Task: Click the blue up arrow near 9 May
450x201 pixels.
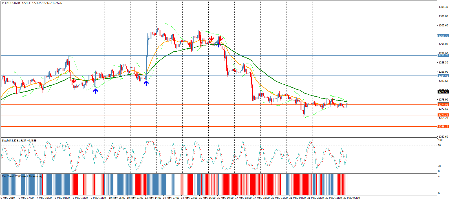Action: (96, 91)
